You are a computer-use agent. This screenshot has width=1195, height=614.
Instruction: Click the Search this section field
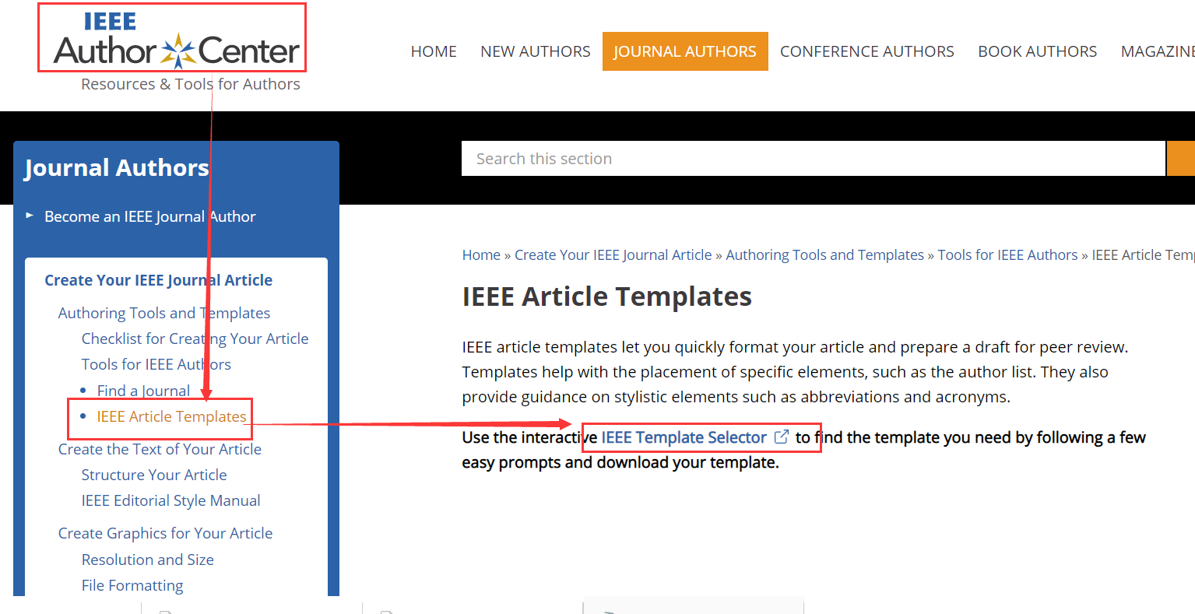pyautogui.click(x=814, y=159)
